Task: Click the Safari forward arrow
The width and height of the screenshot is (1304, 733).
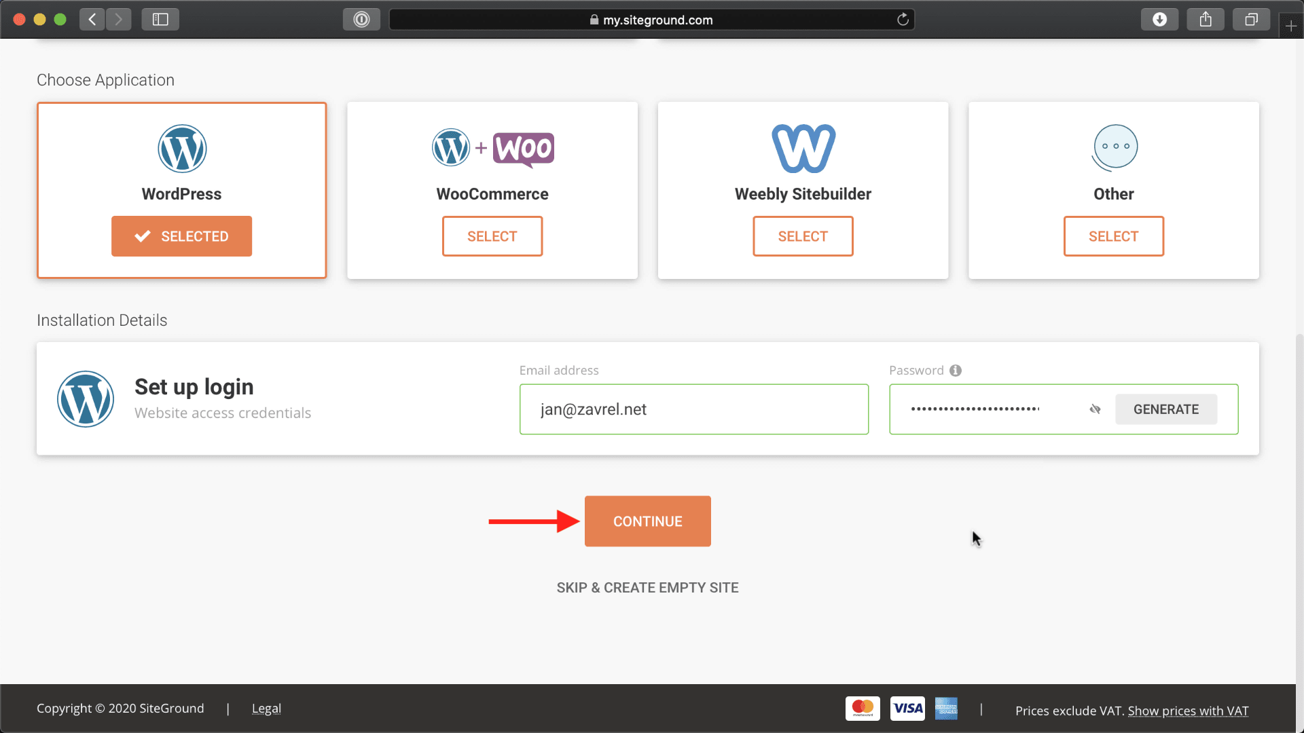Action: click(119, 20)
